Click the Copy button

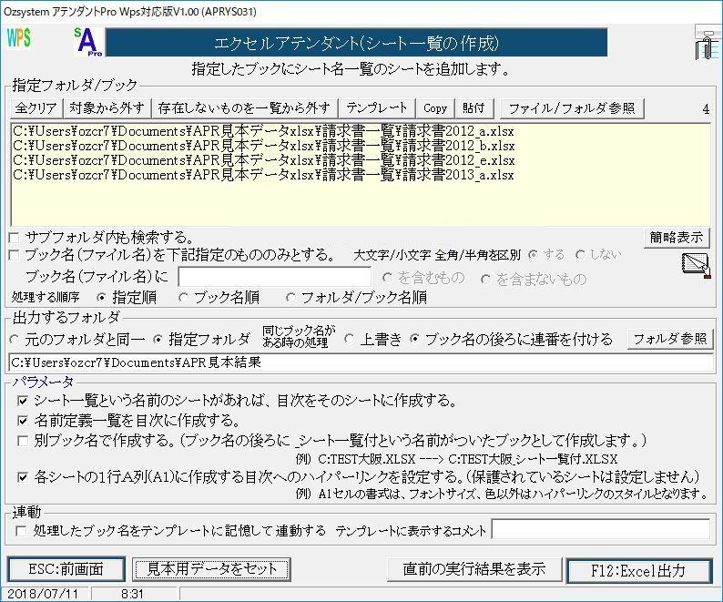[435, 108]
